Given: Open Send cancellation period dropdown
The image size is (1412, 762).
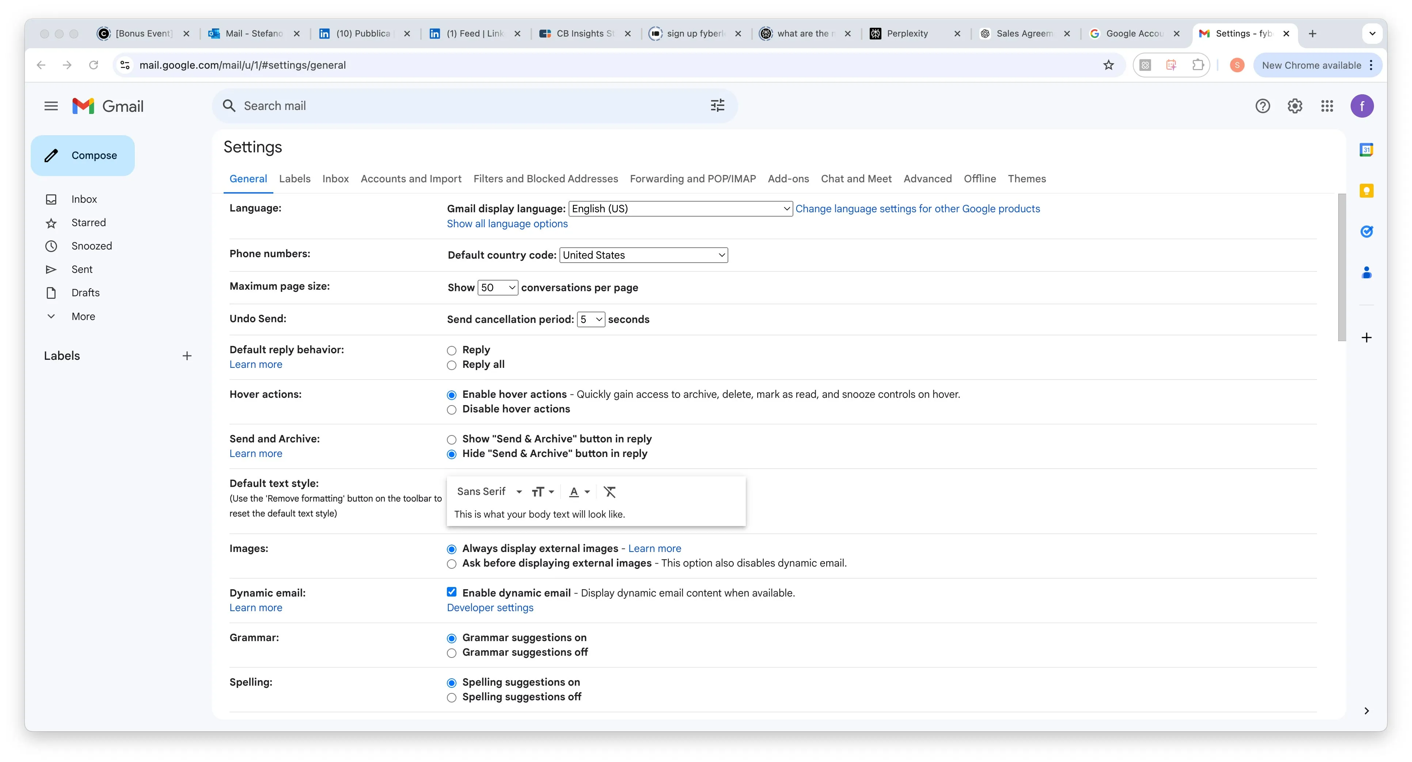Looking at the screenshot, I should [591, 319].
